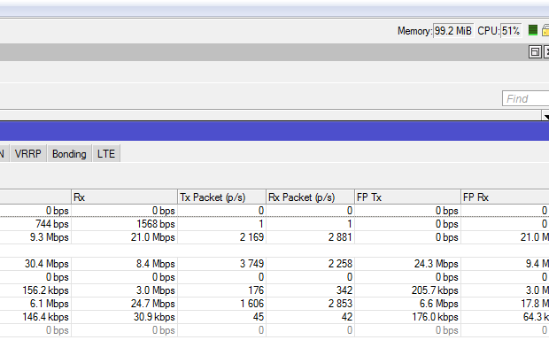This screenshot has height=340, width=549.
Task: Sort by the Rx column header
Action: (x=124, y=197)
